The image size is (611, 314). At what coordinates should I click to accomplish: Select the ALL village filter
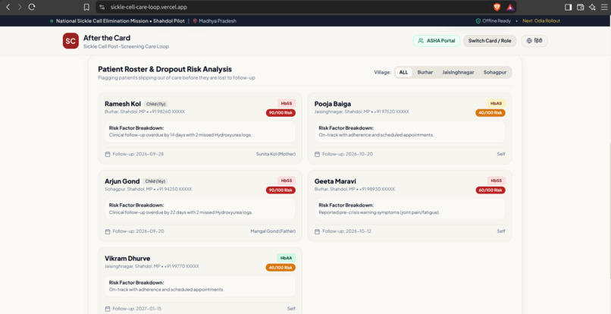403,72
